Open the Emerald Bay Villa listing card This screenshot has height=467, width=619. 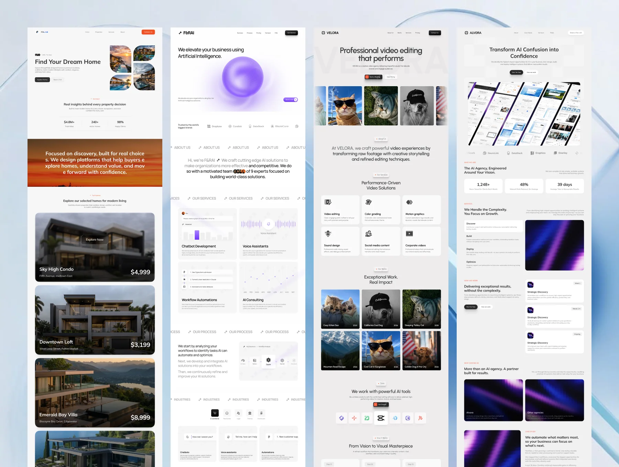pyautogui.click(x=95, y=393)
